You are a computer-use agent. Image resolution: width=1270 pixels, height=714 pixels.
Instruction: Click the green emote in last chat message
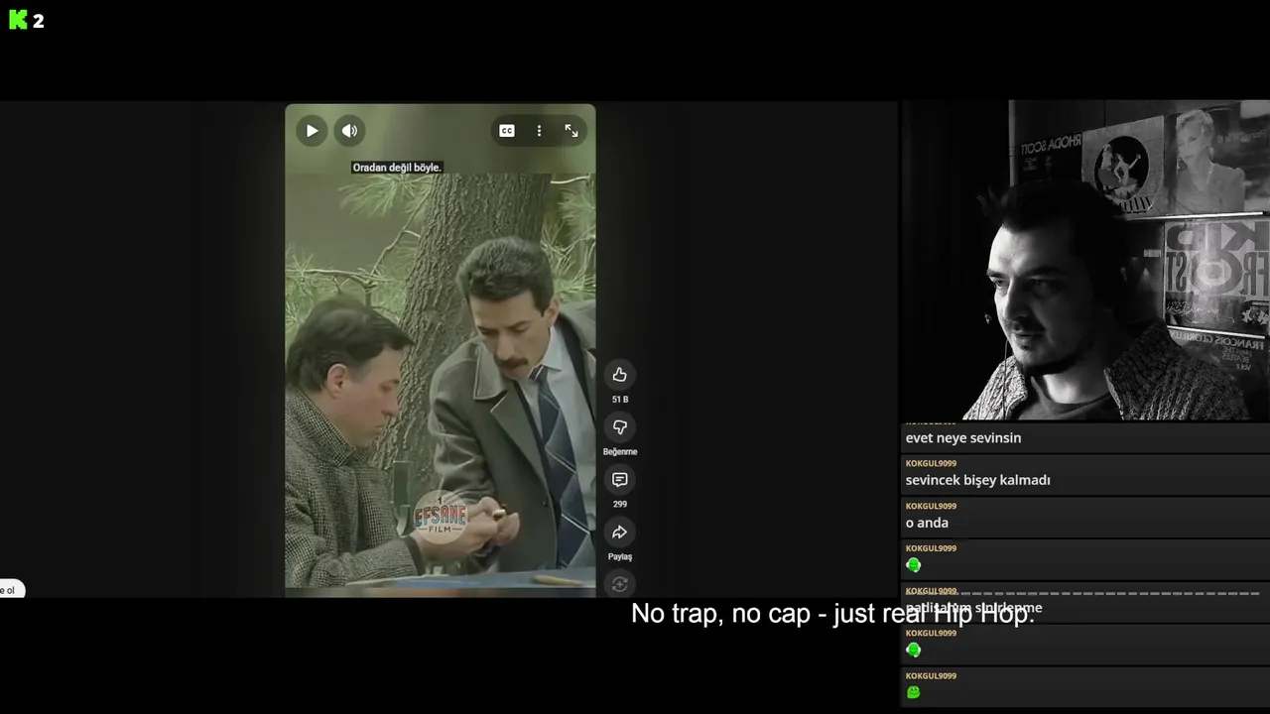(x=913, y=692)
